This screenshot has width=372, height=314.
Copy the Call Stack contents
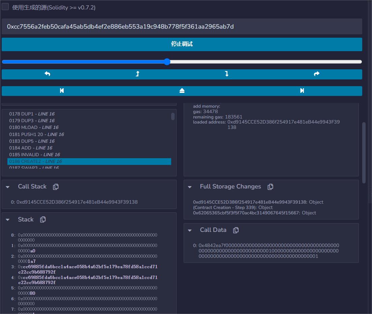tap(56, 187)
